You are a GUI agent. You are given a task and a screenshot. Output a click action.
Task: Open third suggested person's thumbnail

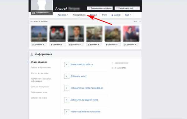[76, 34]
